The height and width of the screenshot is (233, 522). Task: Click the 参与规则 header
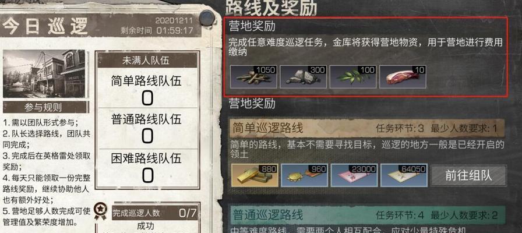tap(45, 108)
